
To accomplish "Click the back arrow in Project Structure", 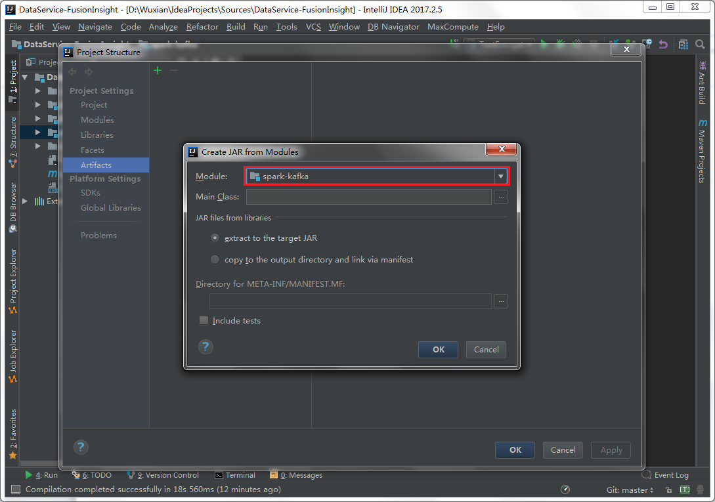I will coord(72,72).
